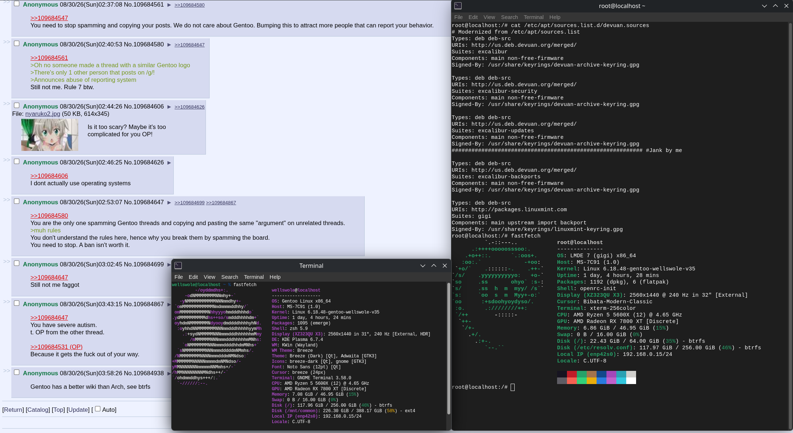Viewport: 793px width, 433px height.
Task: Tick checkbox for post No.109684938
Action: point(16,372)
